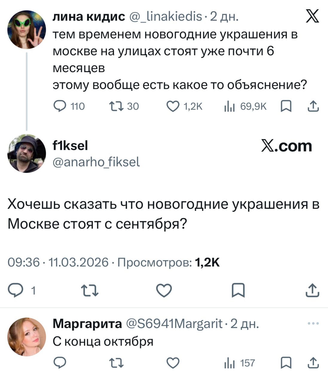Viewport: 328px width, 383px height.
Task: Open f1ksel's profile picture
Action: point(27,153)
